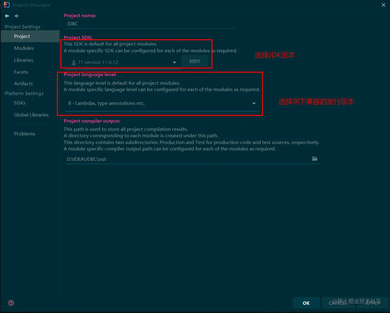Screen dimensions: 390x313
Task: Click the 'Project language level:' label
Action: pos(90,75)
